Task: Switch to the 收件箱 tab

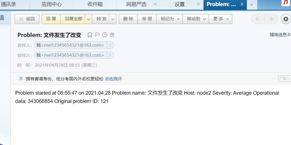Action: coord(95,5)
